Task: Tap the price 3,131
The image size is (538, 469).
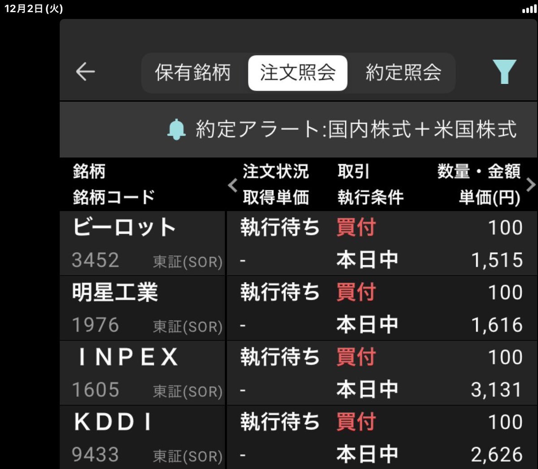Action: point(497,390)
